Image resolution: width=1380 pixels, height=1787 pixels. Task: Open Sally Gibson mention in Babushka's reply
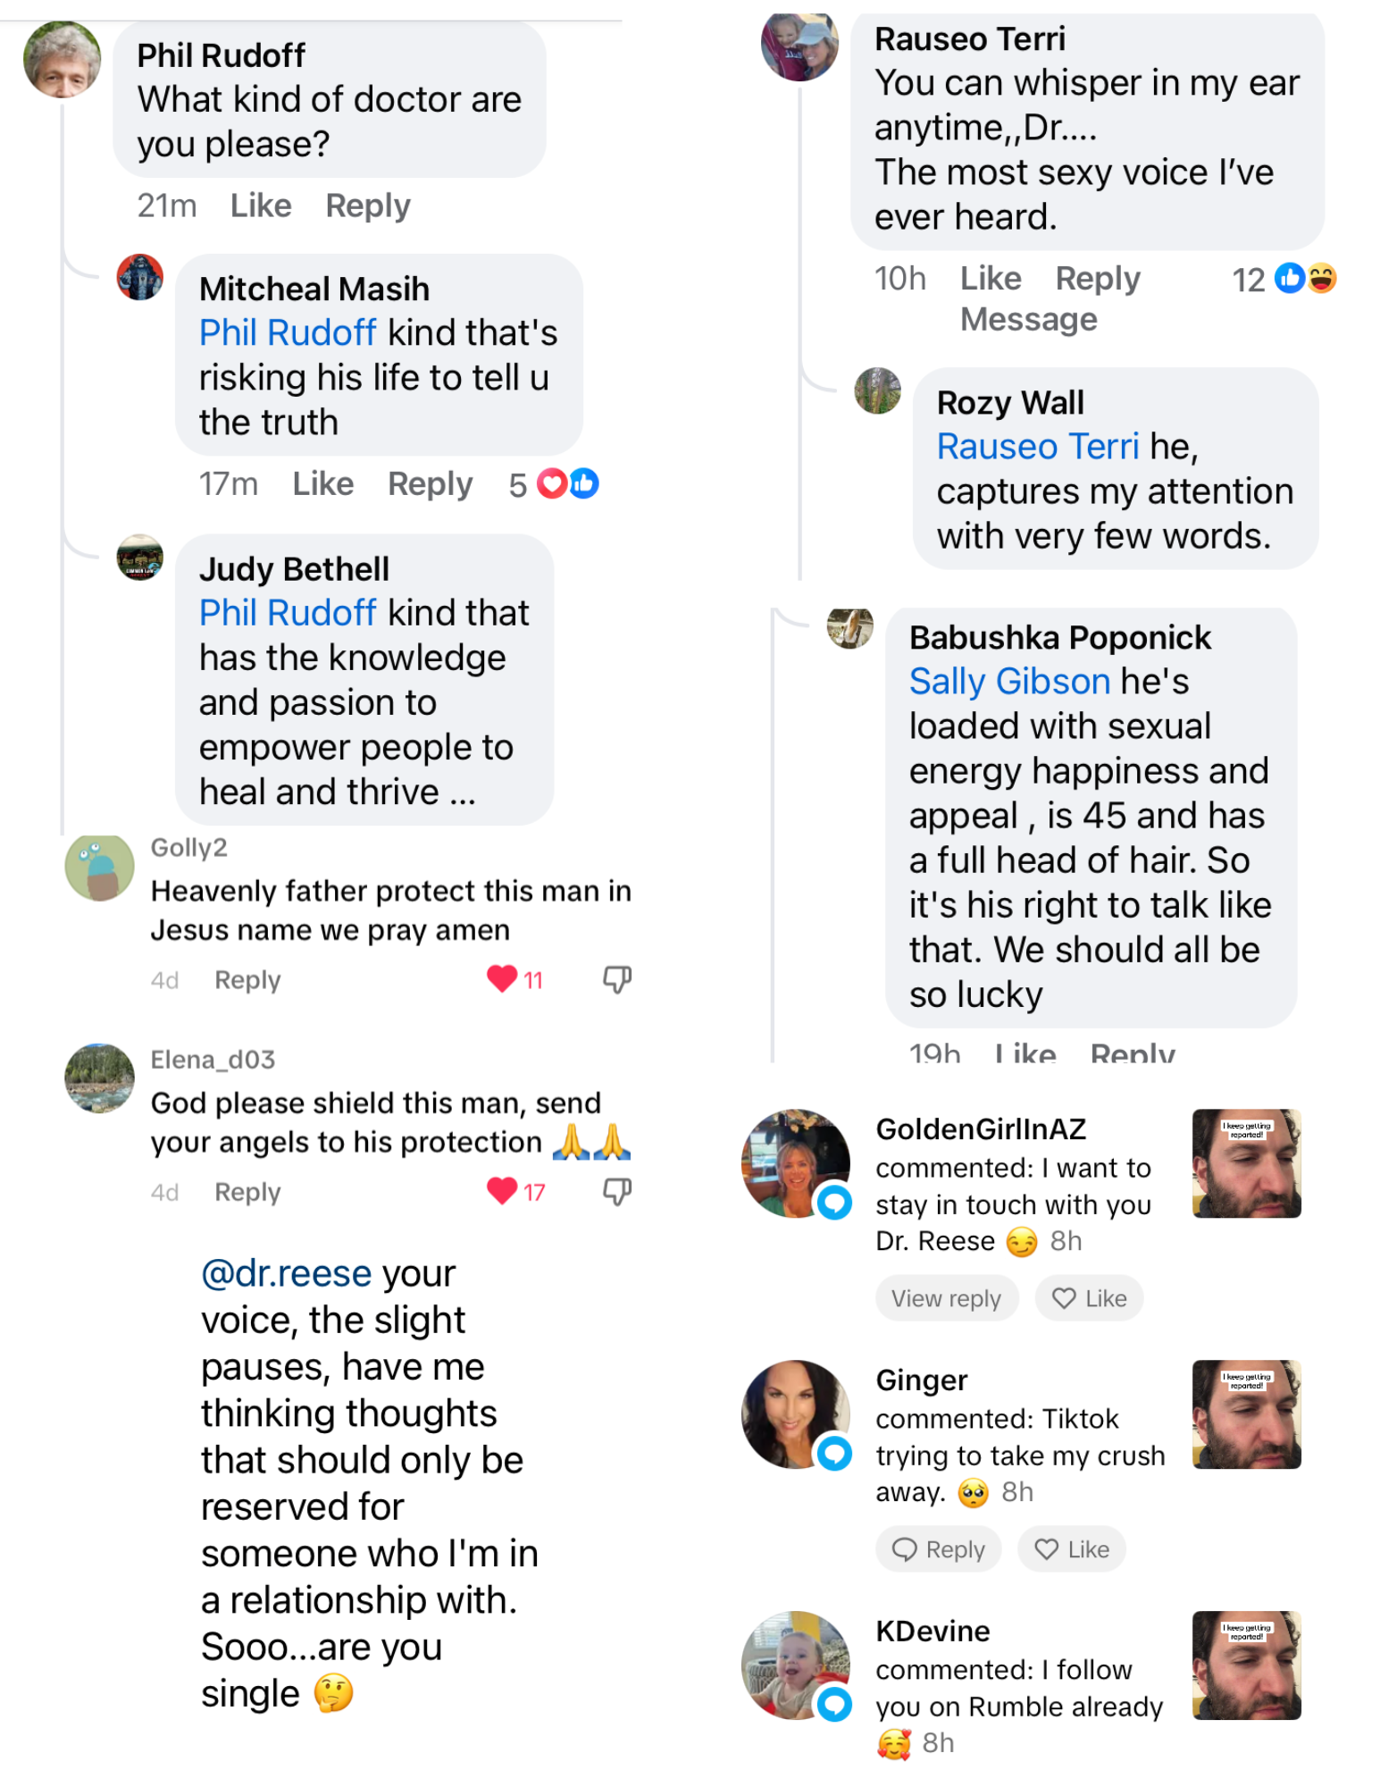1009,682
